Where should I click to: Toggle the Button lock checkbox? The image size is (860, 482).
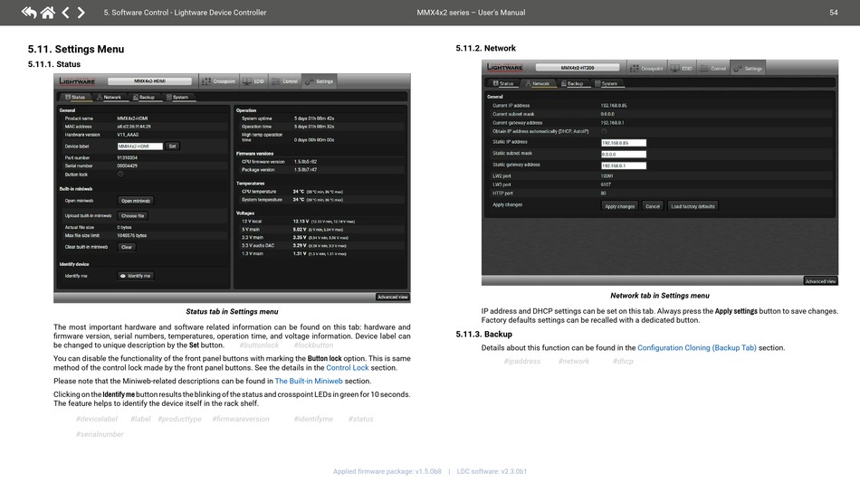(120, 175)
